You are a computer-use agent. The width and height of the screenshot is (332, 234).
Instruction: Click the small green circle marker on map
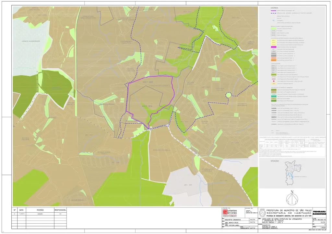pyautogui.click(x=228, y=95)
